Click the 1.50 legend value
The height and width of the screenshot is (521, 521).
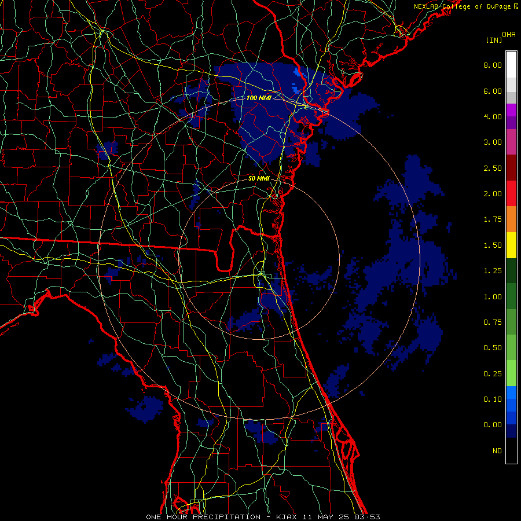pos(493,245)
